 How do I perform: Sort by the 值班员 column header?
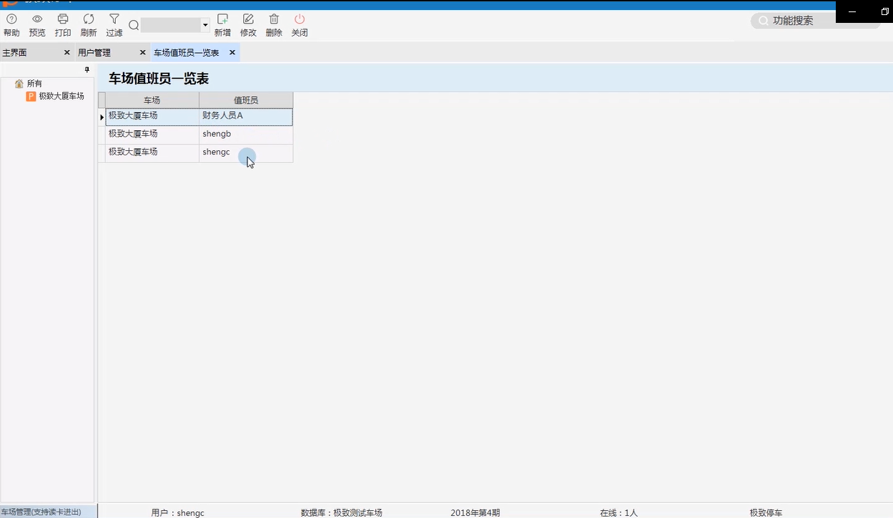click(x=246, y=100)
